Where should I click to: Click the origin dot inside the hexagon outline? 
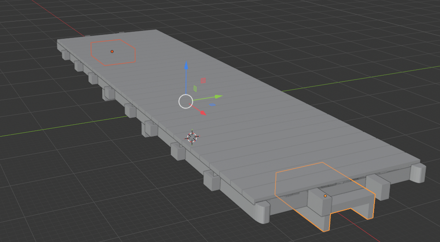click(112, 51)
